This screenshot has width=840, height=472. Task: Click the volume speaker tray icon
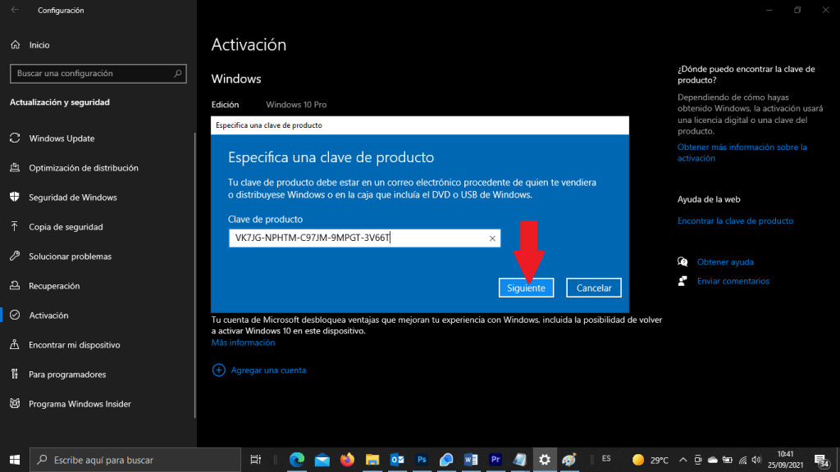pos(756,460)
